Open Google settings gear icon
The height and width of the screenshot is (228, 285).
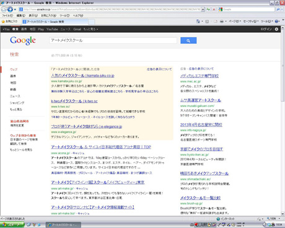(x=276, y=29)
